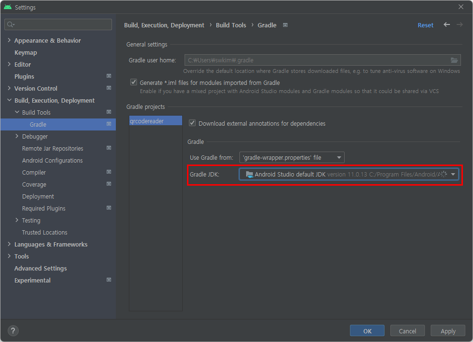The width and height of the screenshot is (473, 342).
Task: Click the project icon next to Remote Jar Repositories
Action: click(109, 148)
